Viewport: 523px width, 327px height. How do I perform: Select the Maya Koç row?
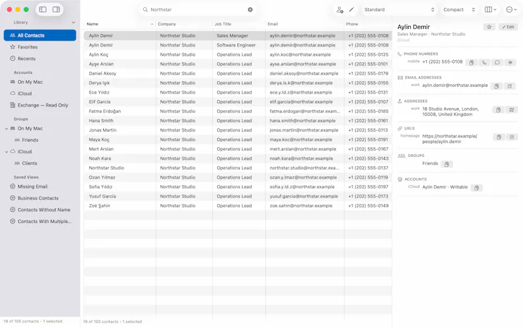click(x=238, y=139)
